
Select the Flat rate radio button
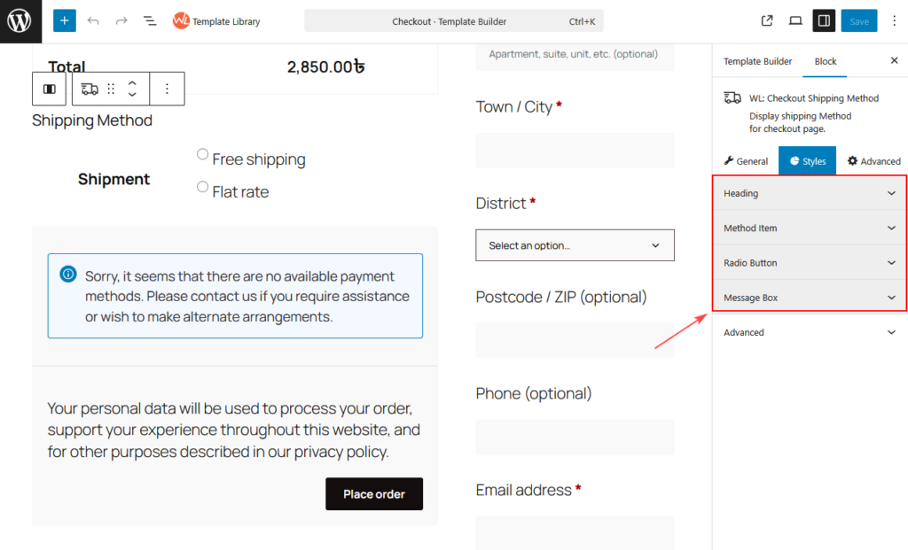click(x=203, y=188)
